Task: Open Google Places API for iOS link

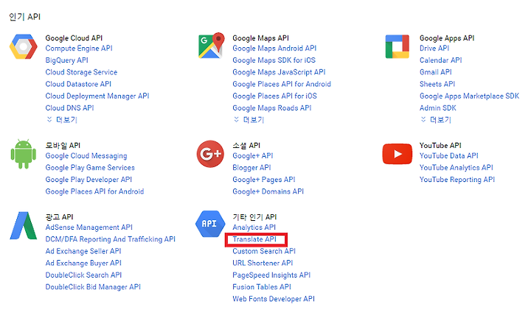Action: (274, 96)
